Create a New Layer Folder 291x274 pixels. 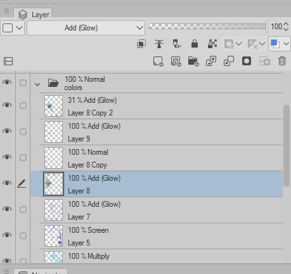click(193, 62)
